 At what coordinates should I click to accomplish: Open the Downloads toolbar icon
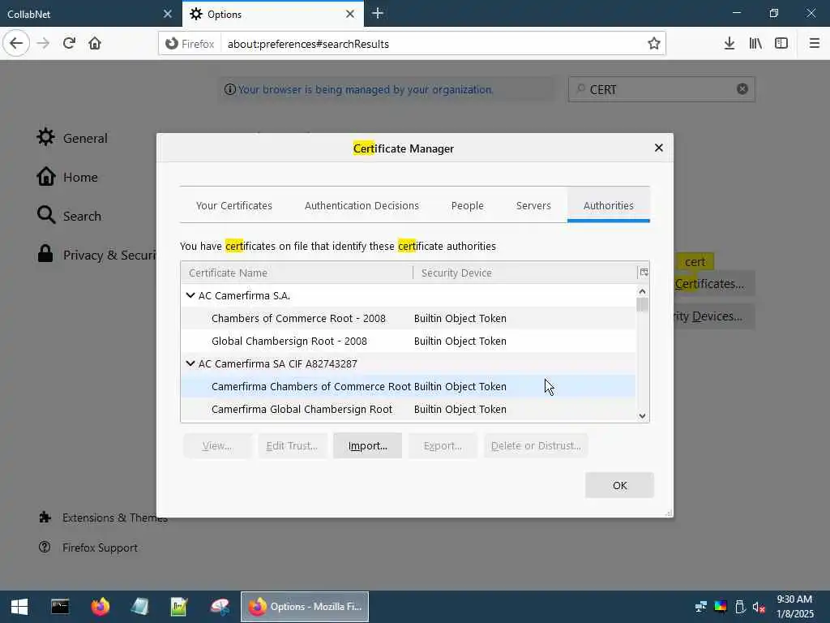(729, 44)
